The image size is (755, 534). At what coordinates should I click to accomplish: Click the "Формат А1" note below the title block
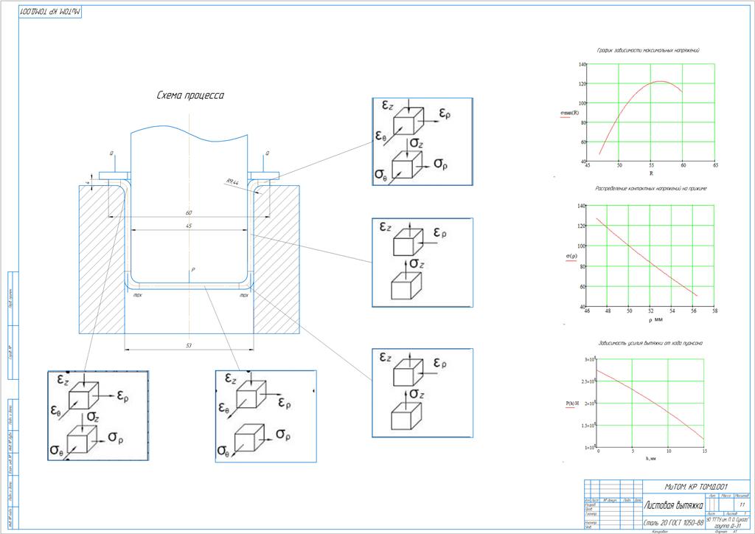726,532
